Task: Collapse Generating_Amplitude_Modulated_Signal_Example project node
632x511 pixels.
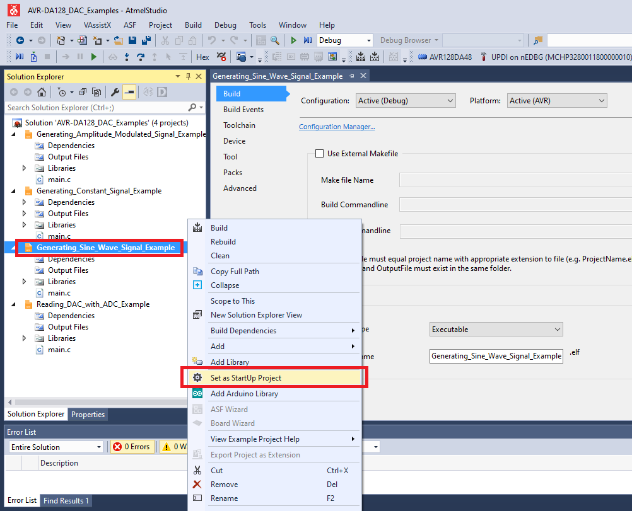Action: tap(13, 134)
